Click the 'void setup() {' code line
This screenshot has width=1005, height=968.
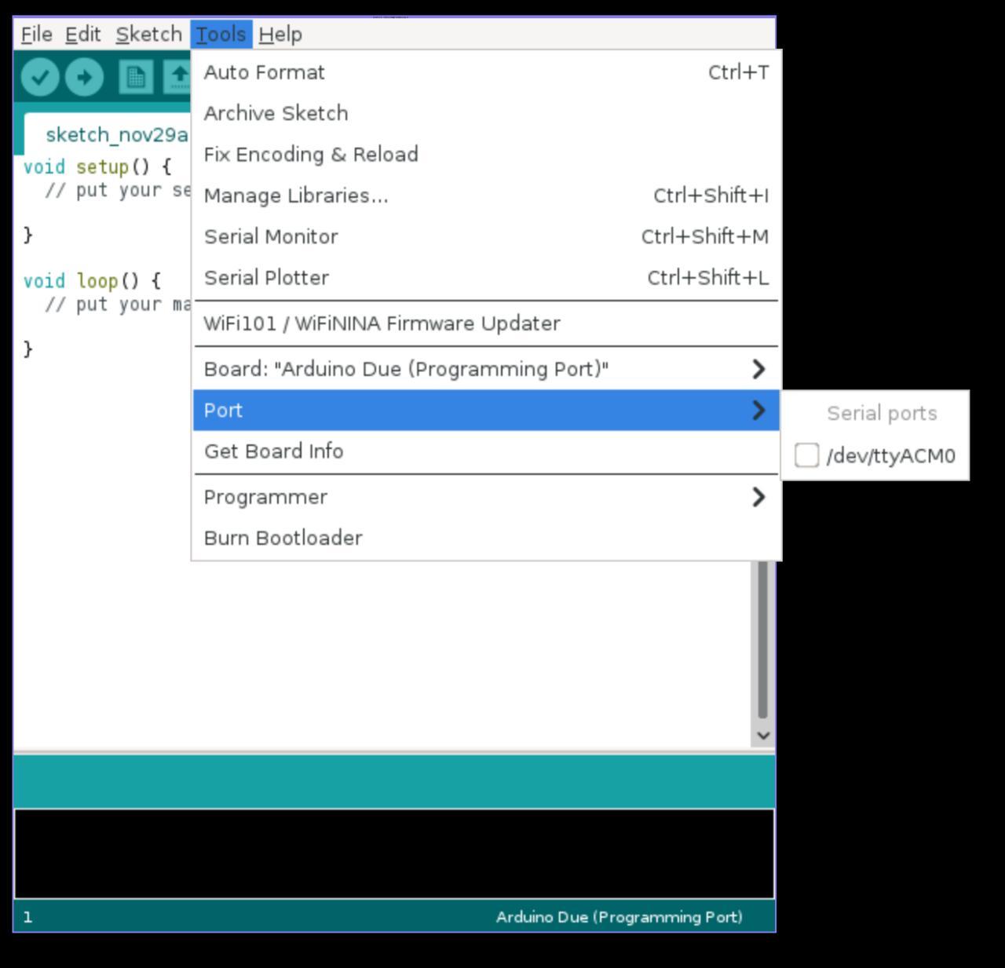[97, 166]
